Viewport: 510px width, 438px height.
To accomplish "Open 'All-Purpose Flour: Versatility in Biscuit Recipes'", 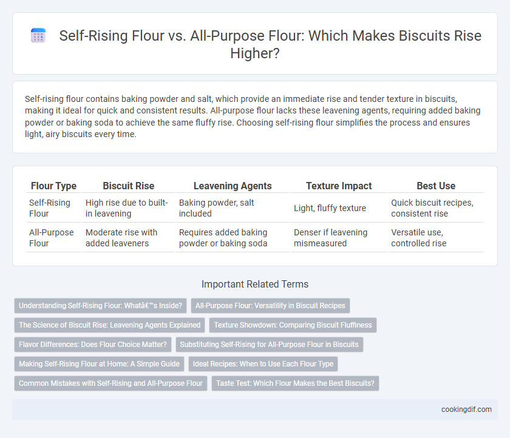I will [x=270, y=306].
